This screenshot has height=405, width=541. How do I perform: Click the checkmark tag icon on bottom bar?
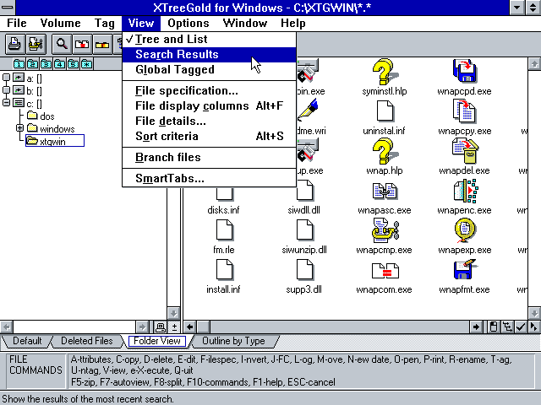click(x=521, y=327)
